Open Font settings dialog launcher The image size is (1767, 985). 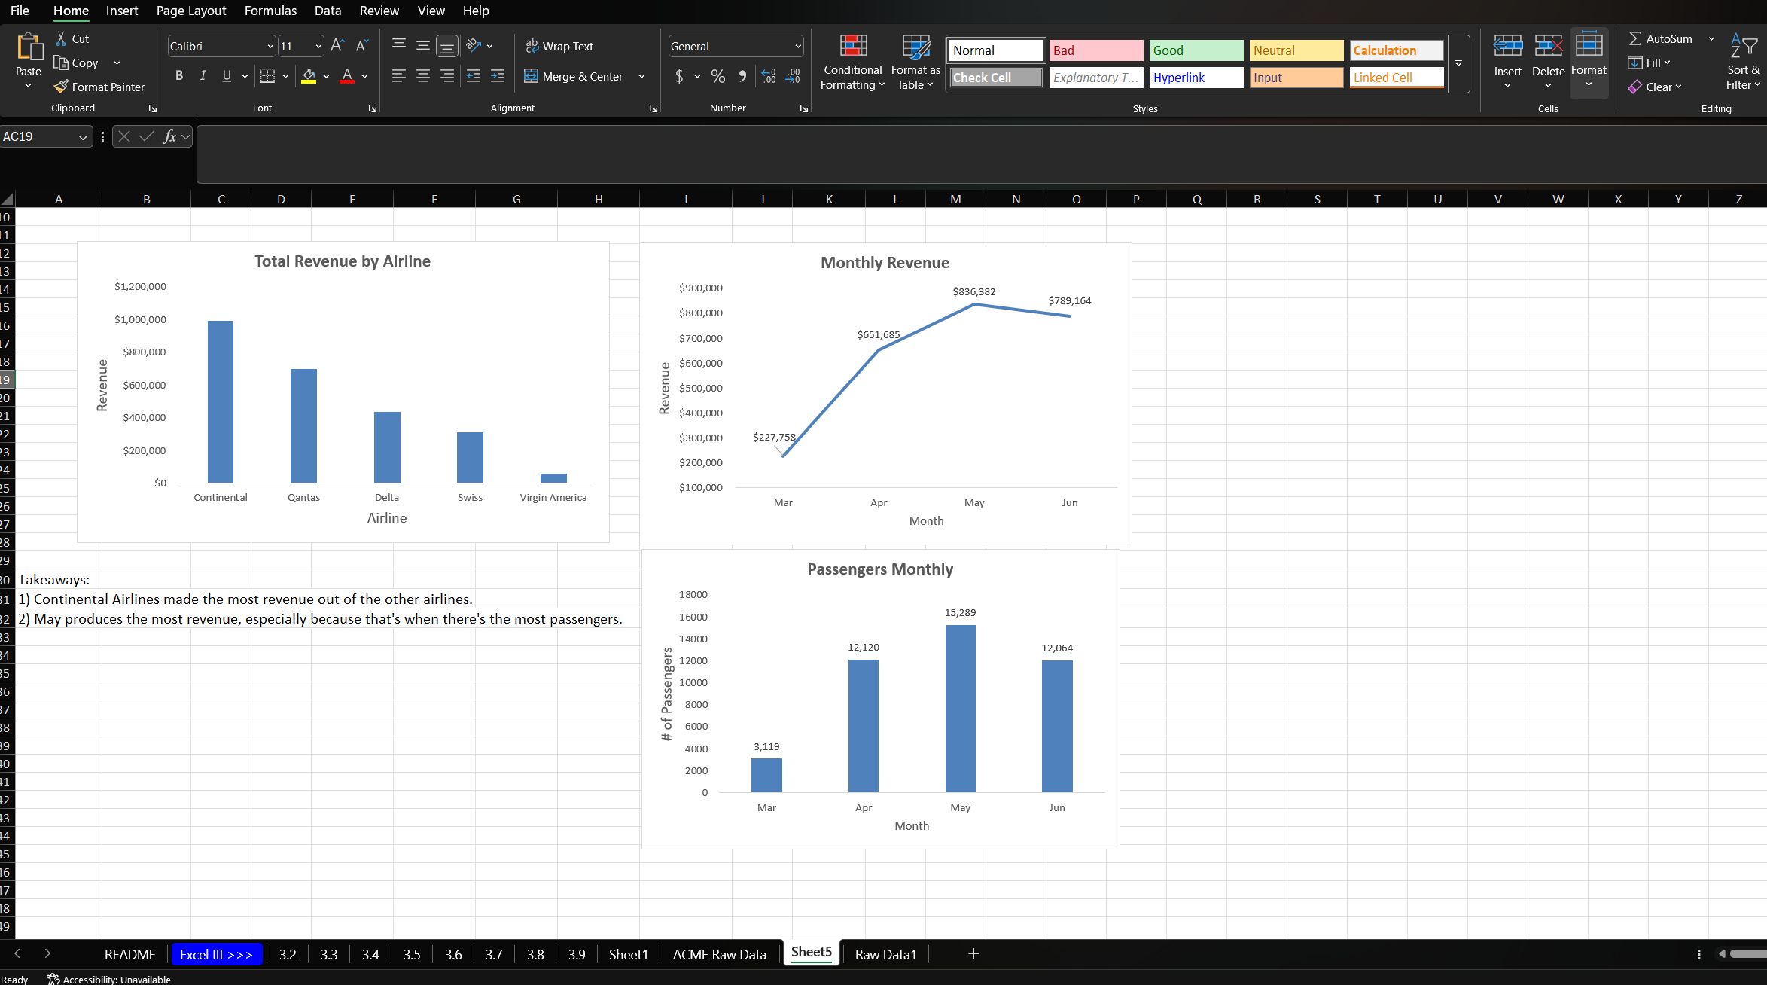click(x=373, y=108)
